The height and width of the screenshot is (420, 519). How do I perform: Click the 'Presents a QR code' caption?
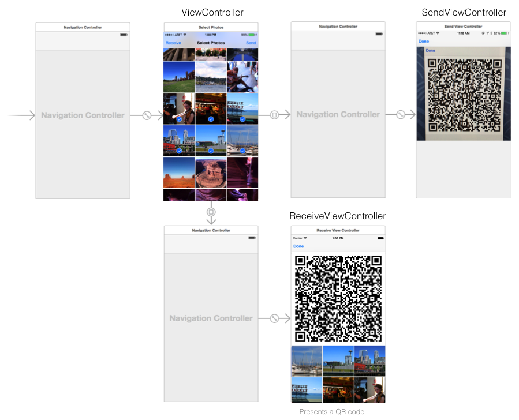331,412
